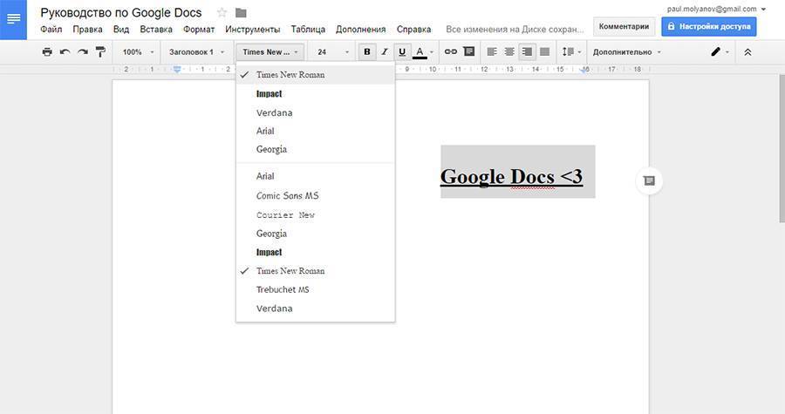Click the left indent ruler marker

[x=177, y=70]
